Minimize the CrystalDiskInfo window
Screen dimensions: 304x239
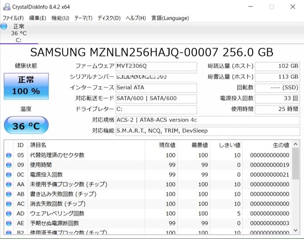coord(251,7)
